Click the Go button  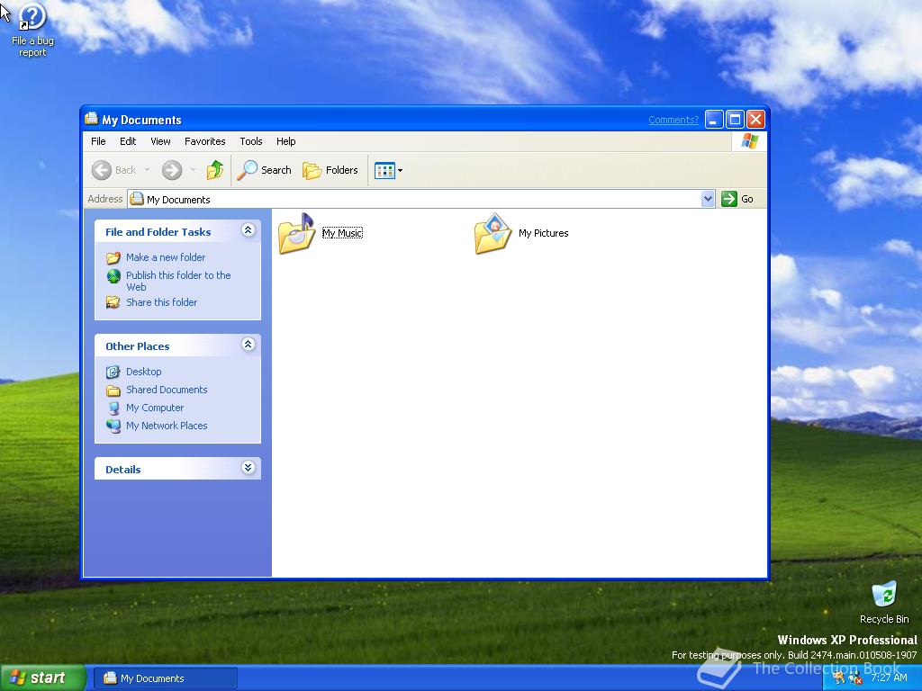tap(738, 199)
